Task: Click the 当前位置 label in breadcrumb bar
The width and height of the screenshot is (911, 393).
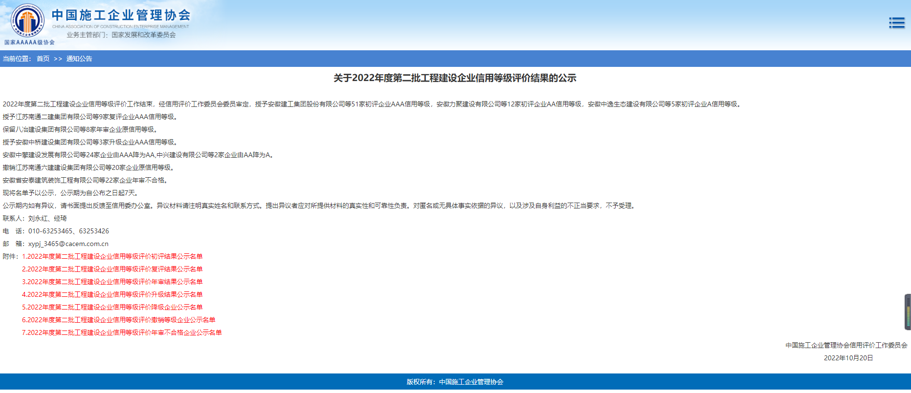Action: [17, 59]
